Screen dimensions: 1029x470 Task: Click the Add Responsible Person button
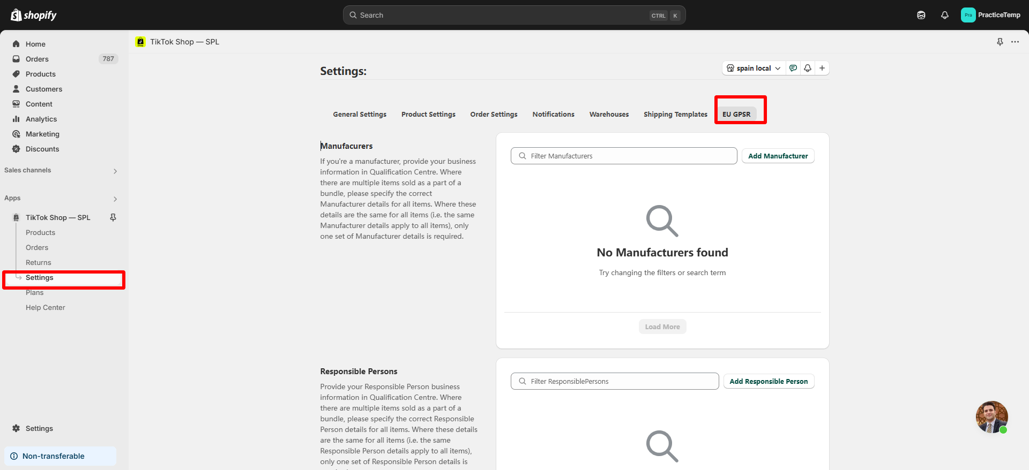tap(768, 381)
